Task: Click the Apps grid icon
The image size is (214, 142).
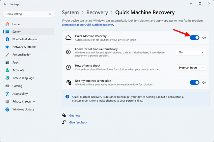Action: coord(7,63)
